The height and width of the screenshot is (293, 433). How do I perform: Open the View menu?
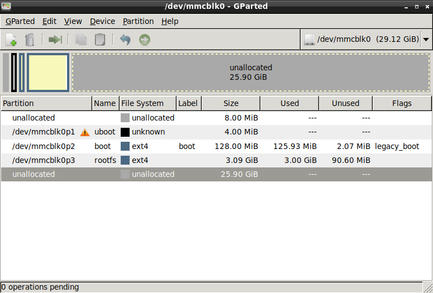click(x=73, y=21)
